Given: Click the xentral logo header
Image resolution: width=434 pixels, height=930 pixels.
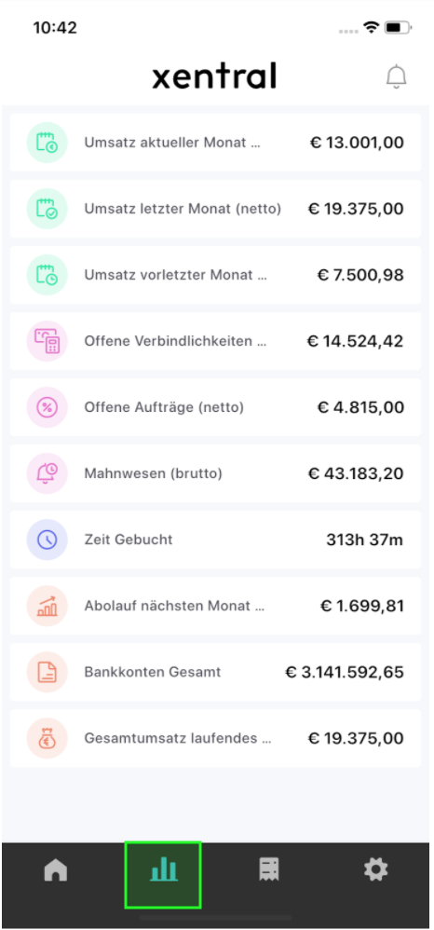Looking at the screenshot, I should 214,76.
